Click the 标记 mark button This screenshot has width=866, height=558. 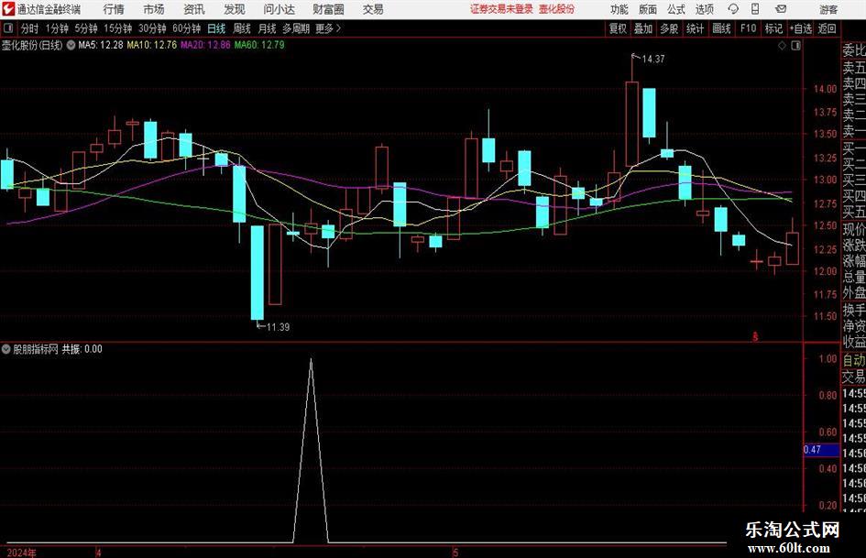[x=773, y=28]
